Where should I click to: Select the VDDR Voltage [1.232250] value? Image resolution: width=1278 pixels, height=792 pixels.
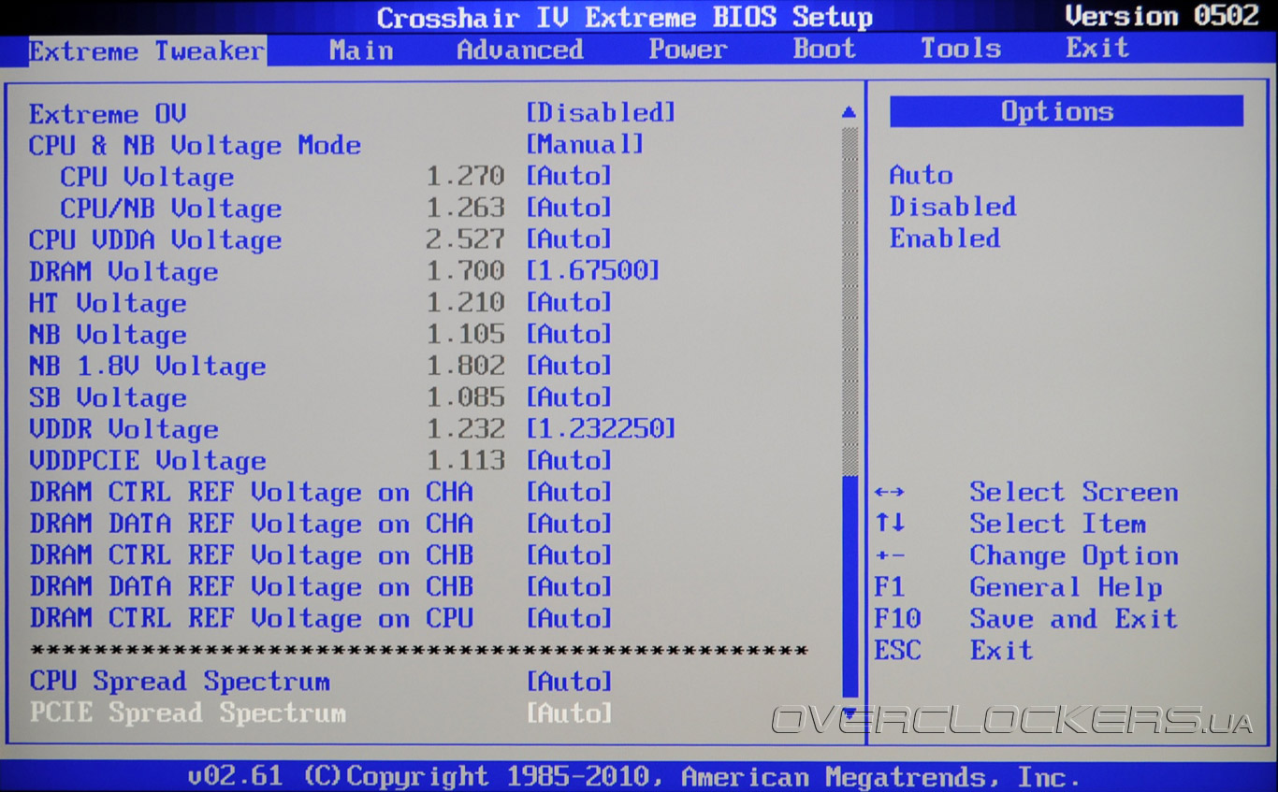click(601, 429)
